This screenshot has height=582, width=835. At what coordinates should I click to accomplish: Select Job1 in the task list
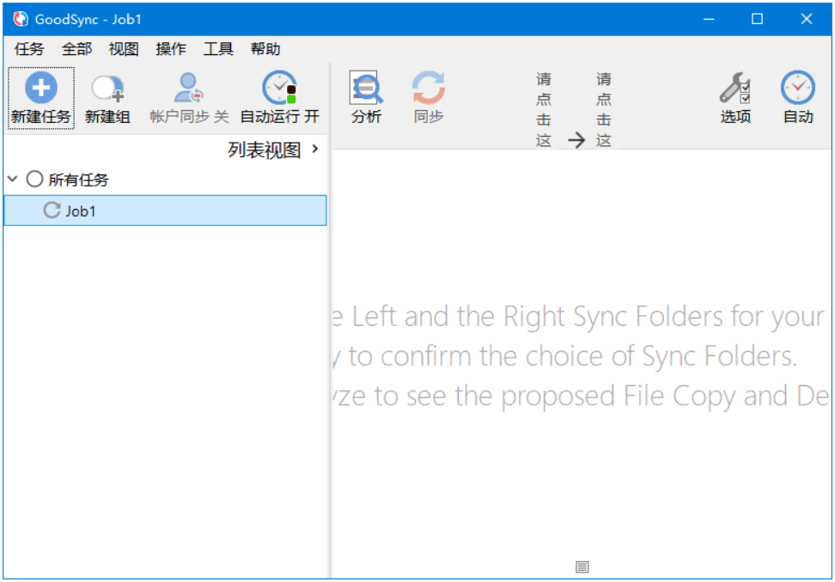[x=81, y=211]
